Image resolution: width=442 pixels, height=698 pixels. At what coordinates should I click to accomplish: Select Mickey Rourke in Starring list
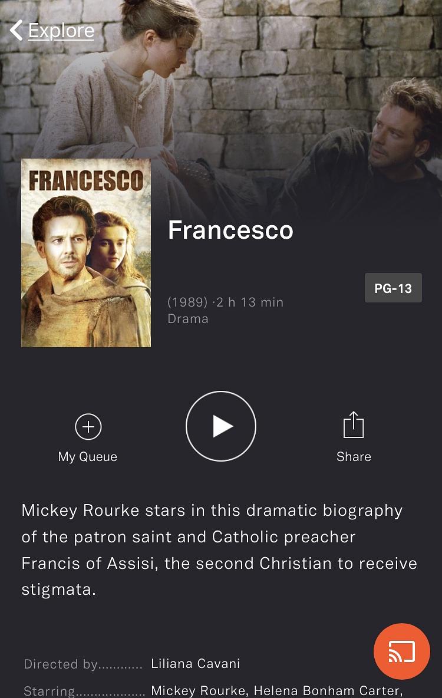(x=198, y=690)
